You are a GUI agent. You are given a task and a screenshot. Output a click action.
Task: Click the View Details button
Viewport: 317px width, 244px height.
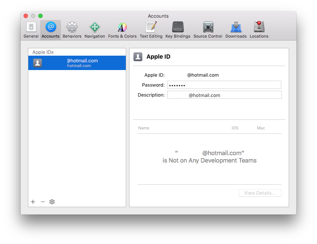coord(260,193)
